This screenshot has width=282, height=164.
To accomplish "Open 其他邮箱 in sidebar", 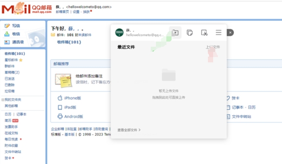I will pyautogui.click(x=11, y=106).
